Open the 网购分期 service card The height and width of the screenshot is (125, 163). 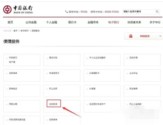(22, 106)
